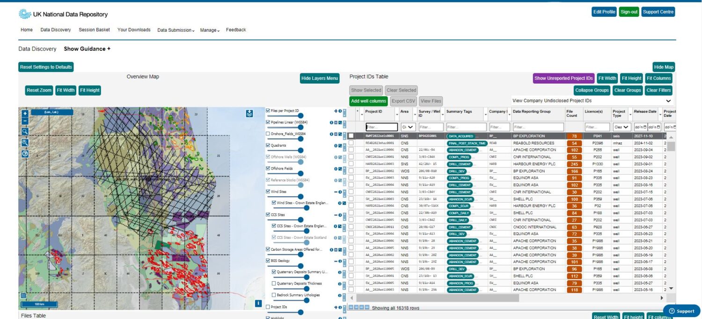
Task: Select the map zoom-in plus tool
Action: click(x=24, y=113)
